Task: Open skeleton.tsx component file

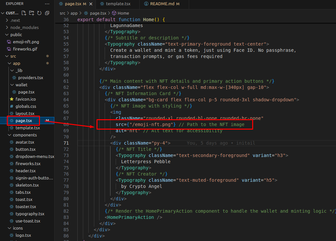Action: click(x=27, y=185)
